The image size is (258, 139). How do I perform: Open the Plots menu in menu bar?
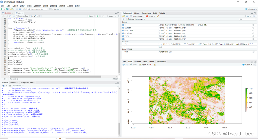click(x=29, y=6)
